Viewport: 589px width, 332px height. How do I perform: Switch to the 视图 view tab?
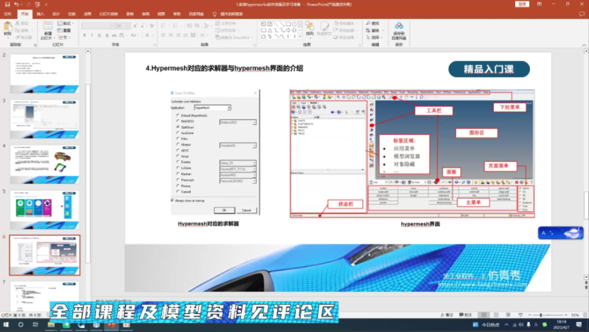(161, 14)
